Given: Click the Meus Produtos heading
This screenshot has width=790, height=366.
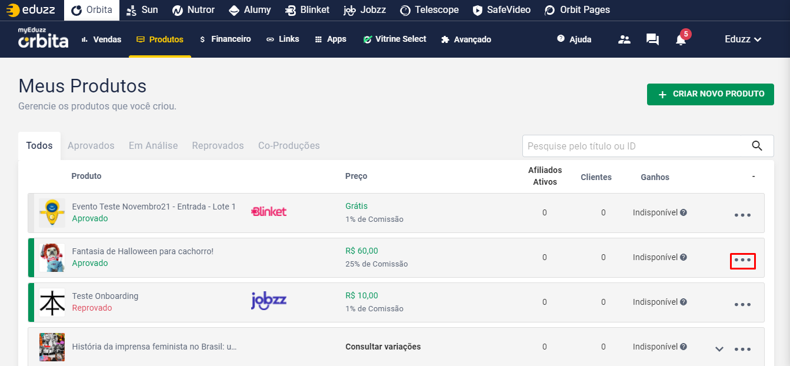Looking at the screenshot, I should point(82,86).
